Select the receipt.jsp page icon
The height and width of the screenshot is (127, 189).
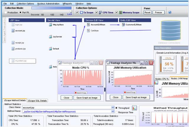click(x=13, y=43)
